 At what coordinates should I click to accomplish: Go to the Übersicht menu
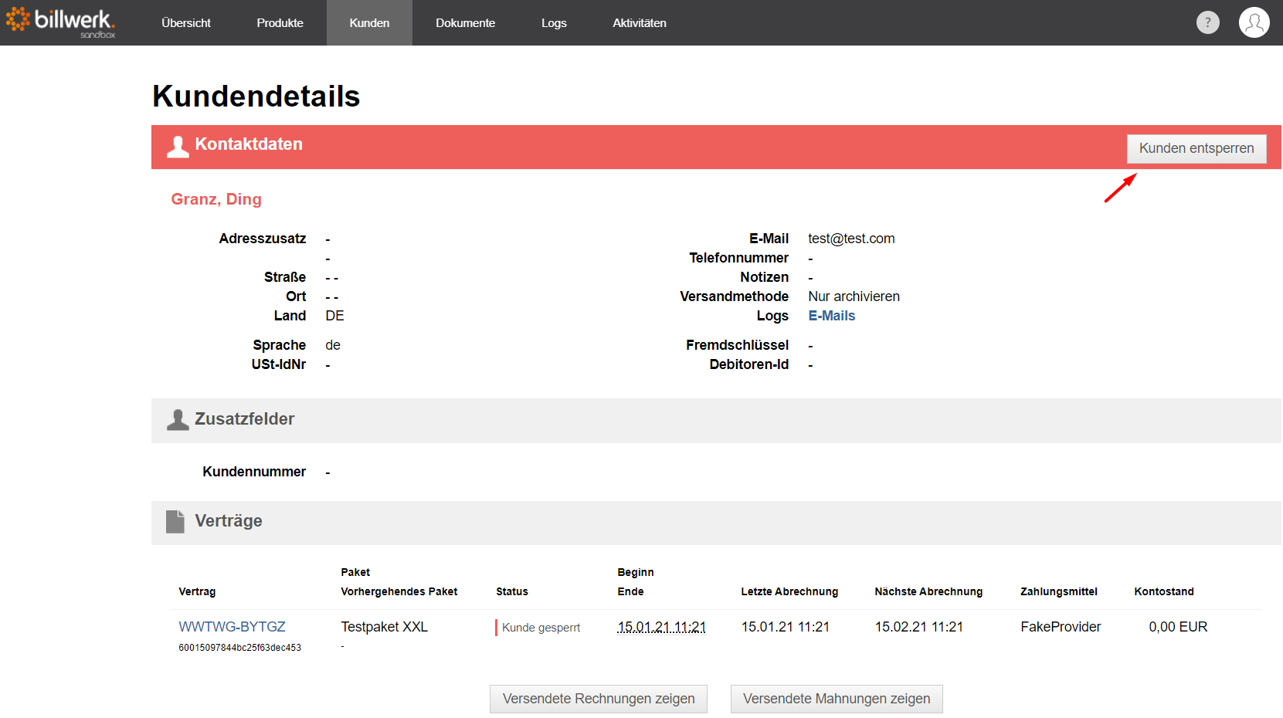tap(186, 23)
